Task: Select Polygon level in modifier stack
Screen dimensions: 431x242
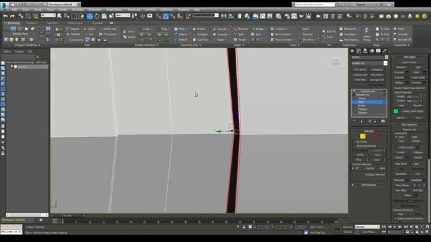Action: 362,109
